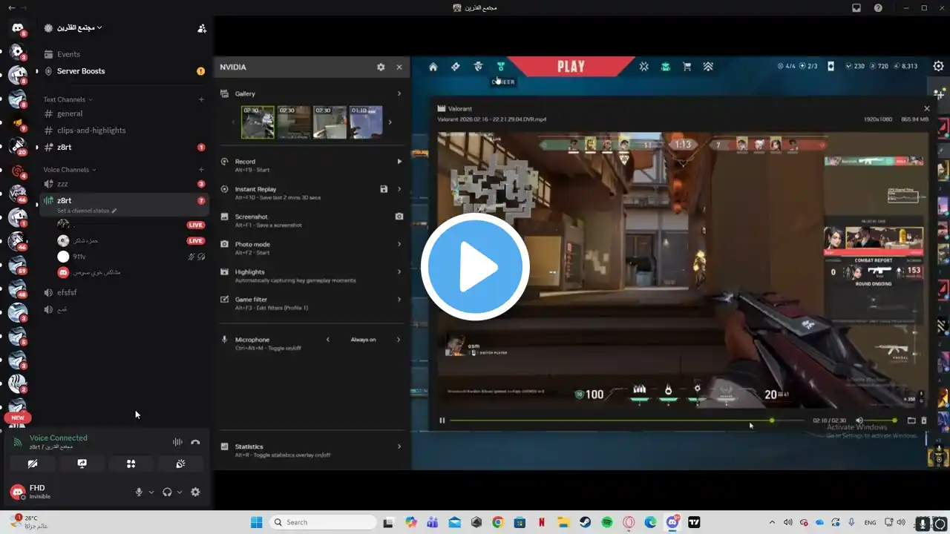Close the Valorant video preview
The width and height of the screenshot is (950, 534).
(926, 108)
